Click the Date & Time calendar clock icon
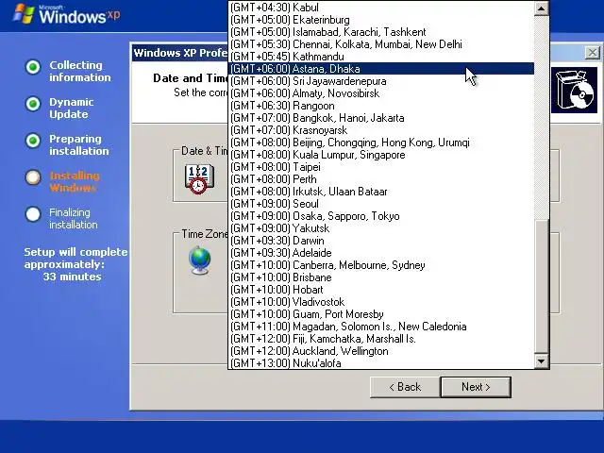This screenshot has height=453, width=604. (199, 178)
